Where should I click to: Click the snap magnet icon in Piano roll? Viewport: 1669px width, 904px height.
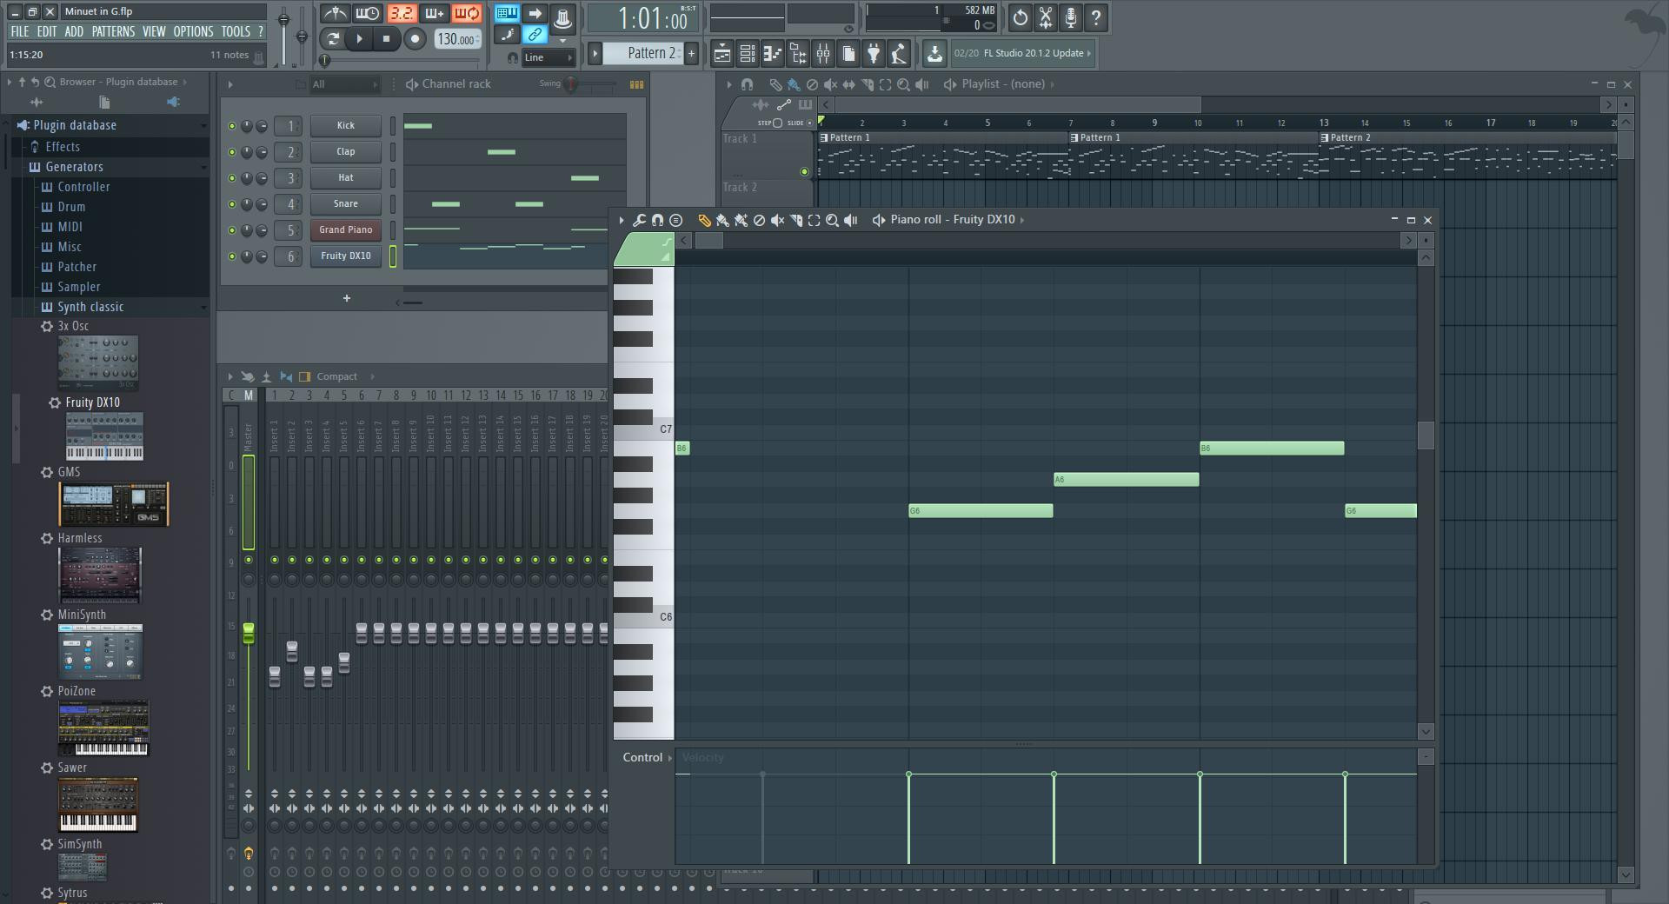click(657, 220)
